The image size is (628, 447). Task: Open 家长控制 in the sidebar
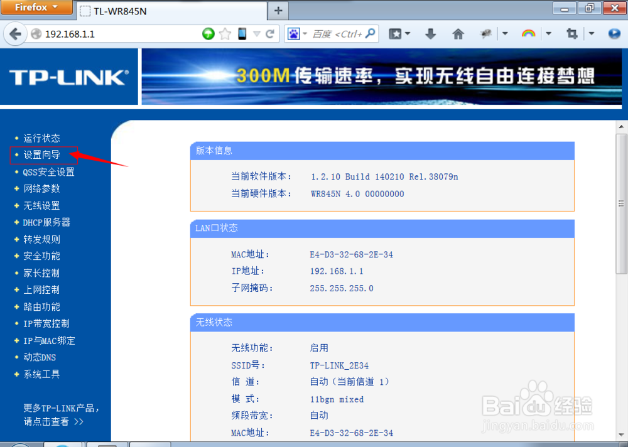click(41, 272)
